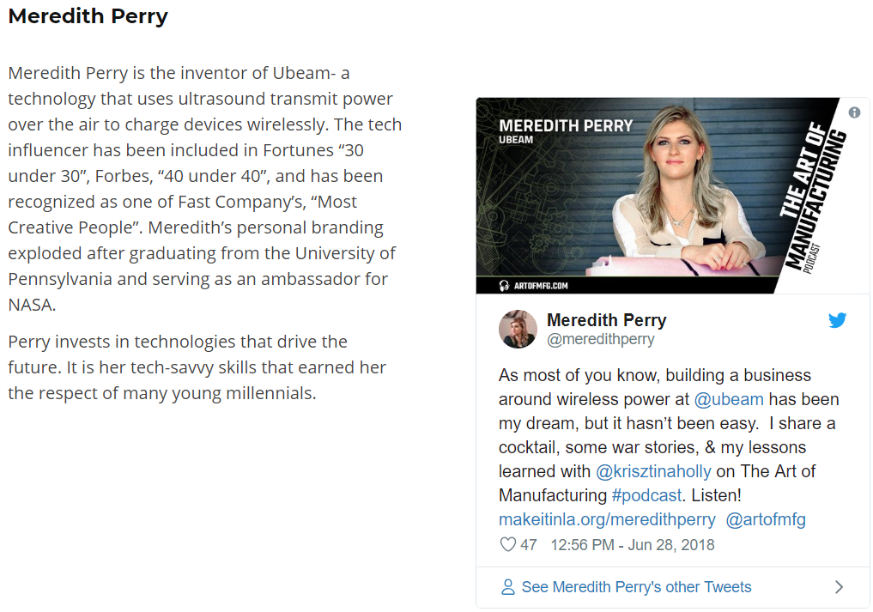Viewport: 873px width, 612px height.
Task: Expand the right chevron arrow in tweet footer
Action: click(840, 587)
